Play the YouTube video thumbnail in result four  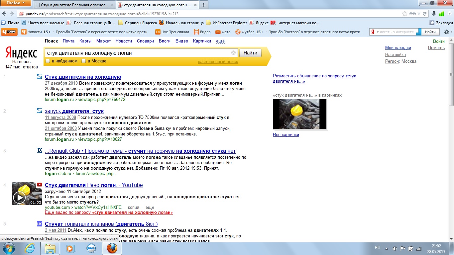pos(27,194)
